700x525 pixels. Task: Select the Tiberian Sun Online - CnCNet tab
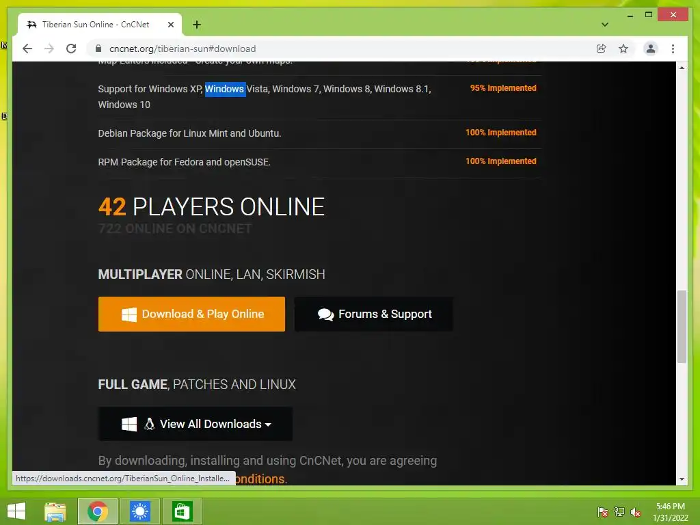click(x=99, y=25)
